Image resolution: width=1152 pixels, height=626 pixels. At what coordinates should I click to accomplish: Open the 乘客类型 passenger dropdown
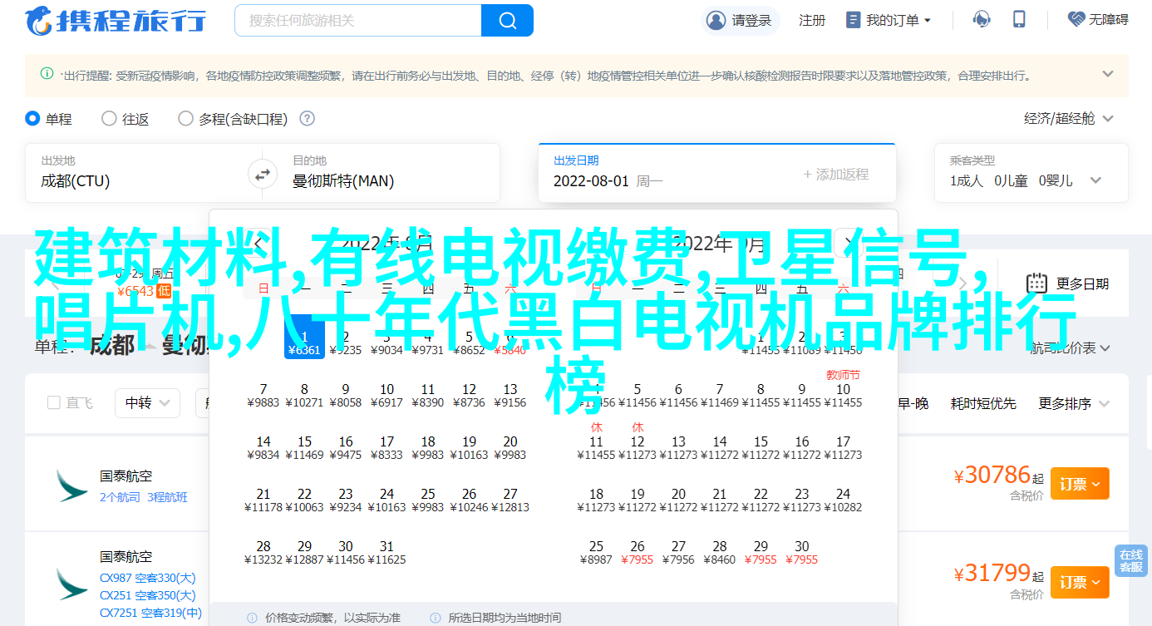pyautogui.click(x=1031, y=173)
